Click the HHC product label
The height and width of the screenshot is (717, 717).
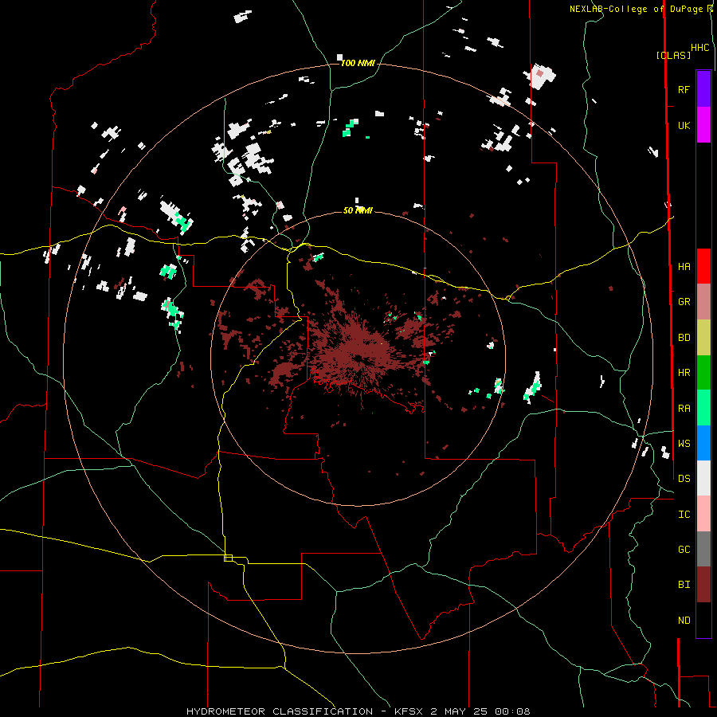point(699,48)
